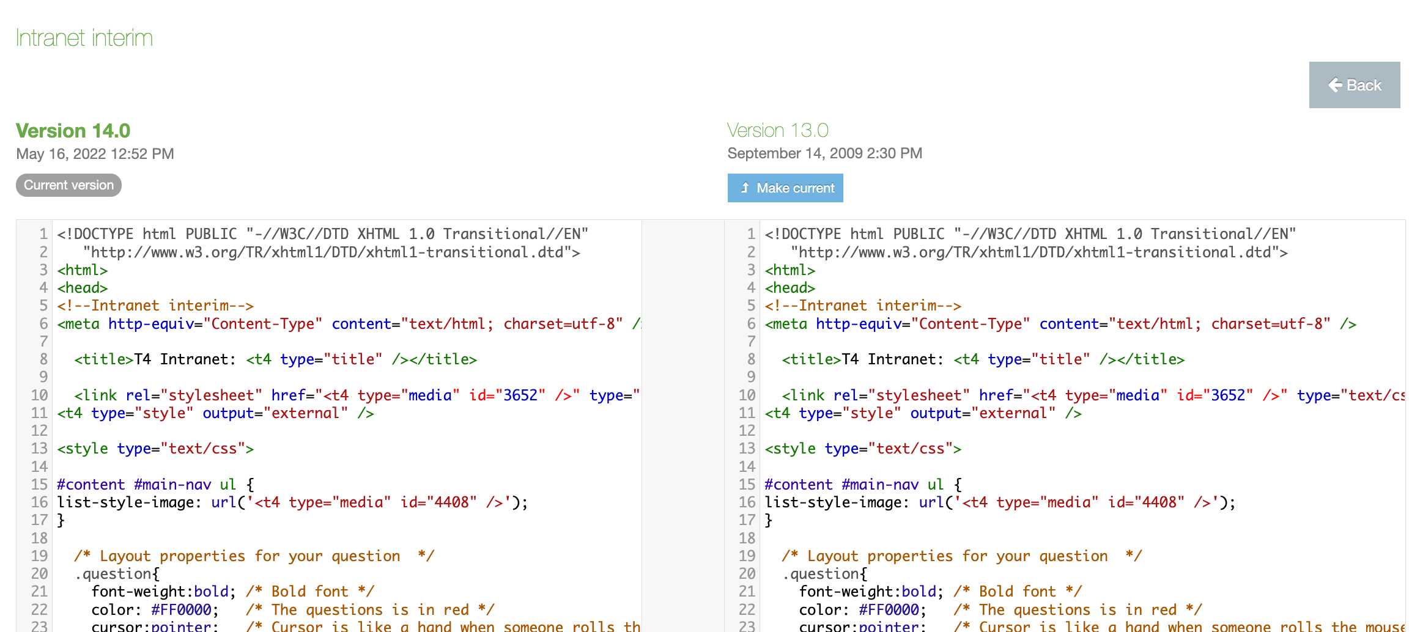Click the May 16, 2022 timestamp
The width and height of the screenshot is (1420, 632).
(x=95, y=153)
